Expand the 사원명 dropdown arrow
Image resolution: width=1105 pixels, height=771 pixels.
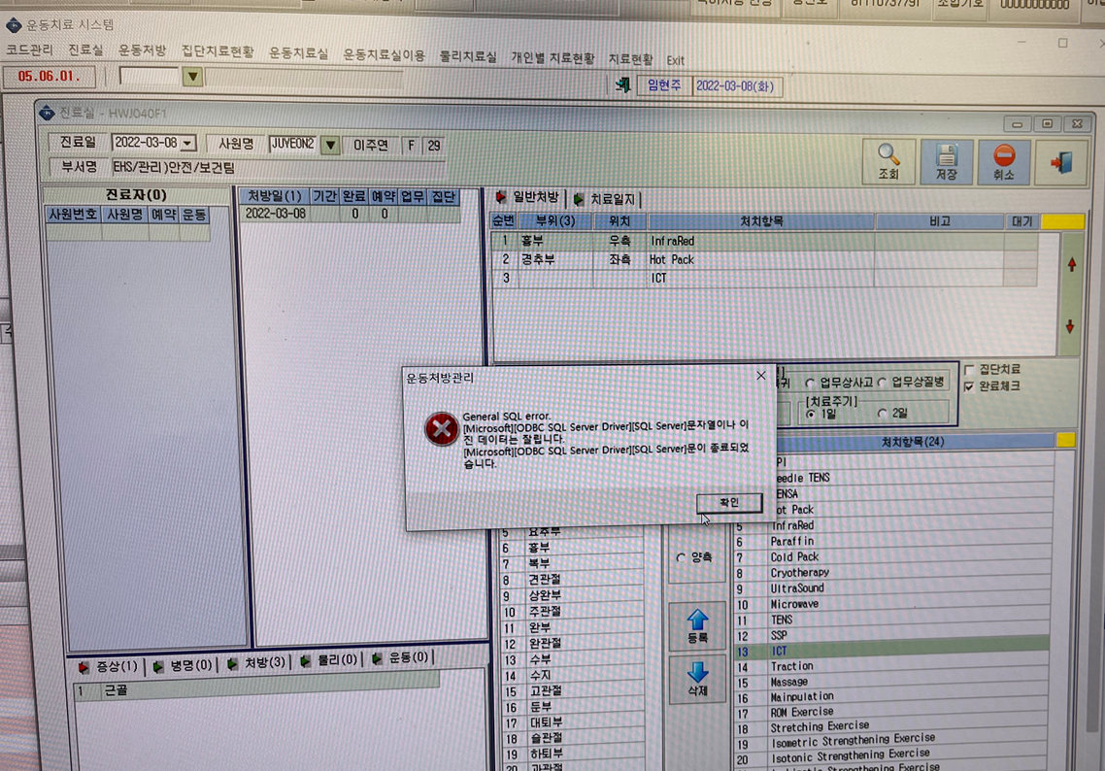(x=329, y=146)
